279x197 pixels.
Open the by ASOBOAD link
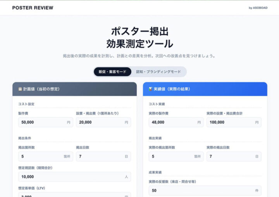pos(258,8)
